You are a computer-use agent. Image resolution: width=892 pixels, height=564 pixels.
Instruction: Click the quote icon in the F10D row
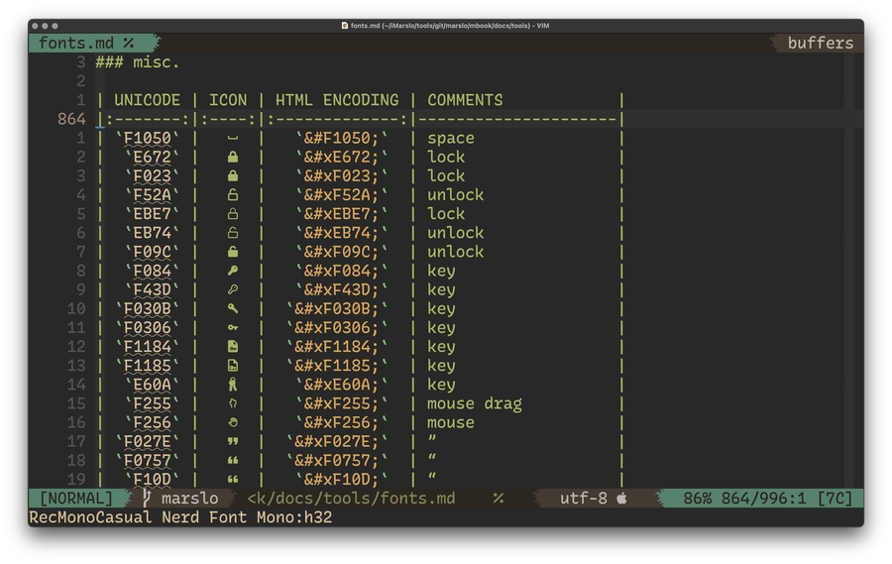[x=233, y=479]
